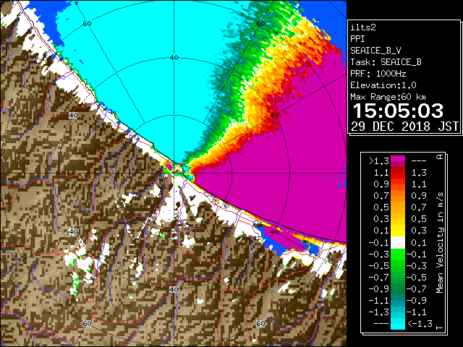
Task: Click the "40" range label inside the cyan region
Action: [x=174, y=58]
